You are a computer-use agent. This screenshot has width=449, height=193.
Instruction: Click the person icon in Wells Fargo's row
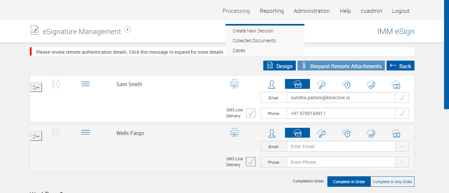click(272, 133)
